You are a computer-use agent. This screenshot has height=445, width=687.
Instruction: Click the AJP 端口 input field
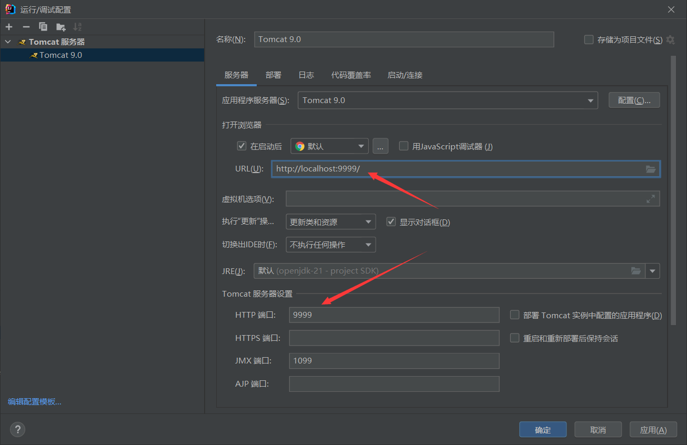tap(394, 384)
